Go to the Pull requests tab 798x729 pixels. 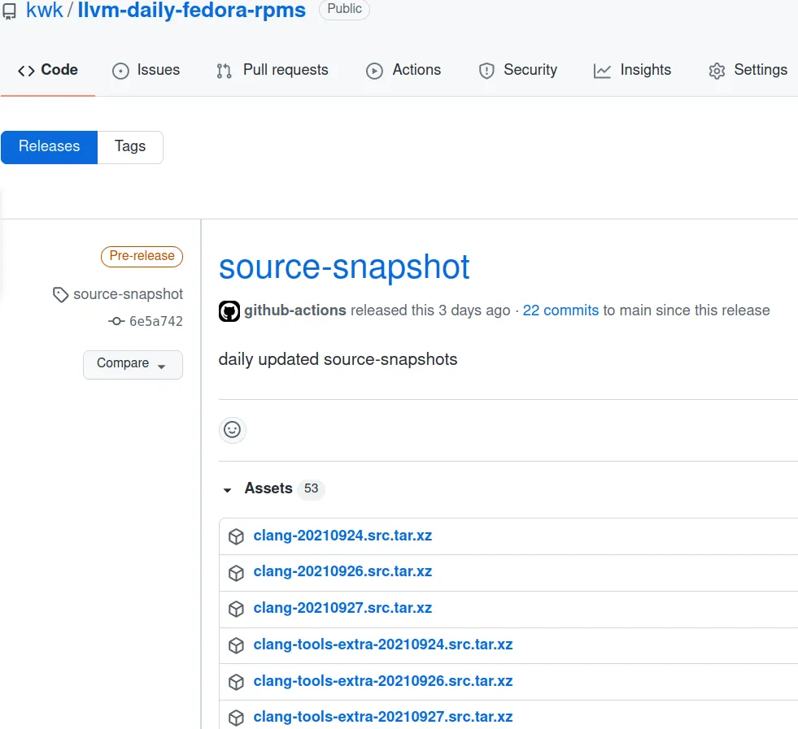click(273, 71)
